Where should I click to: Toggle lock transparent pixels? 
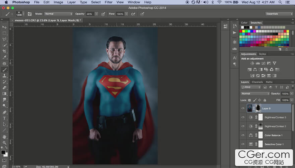click(x=249, y=100)
